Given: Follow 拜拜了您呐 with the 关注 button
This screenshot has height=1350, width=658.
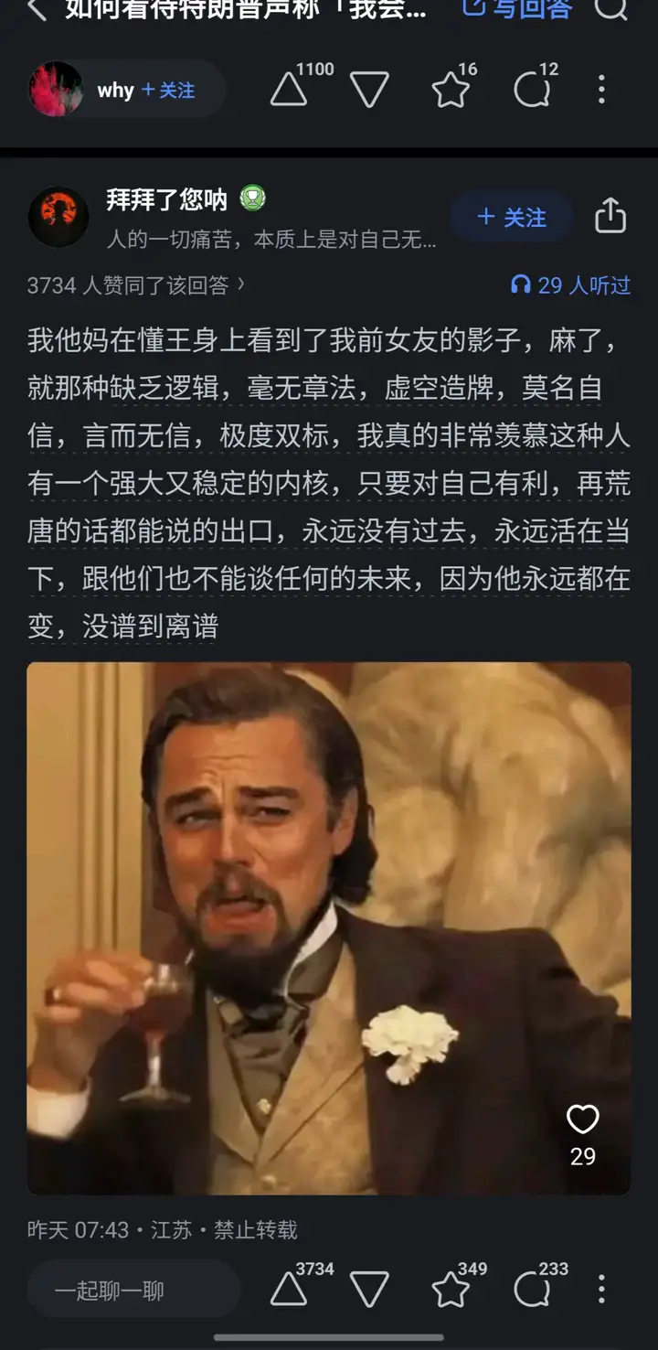Looking at the screenshot, I should point(512,218).
